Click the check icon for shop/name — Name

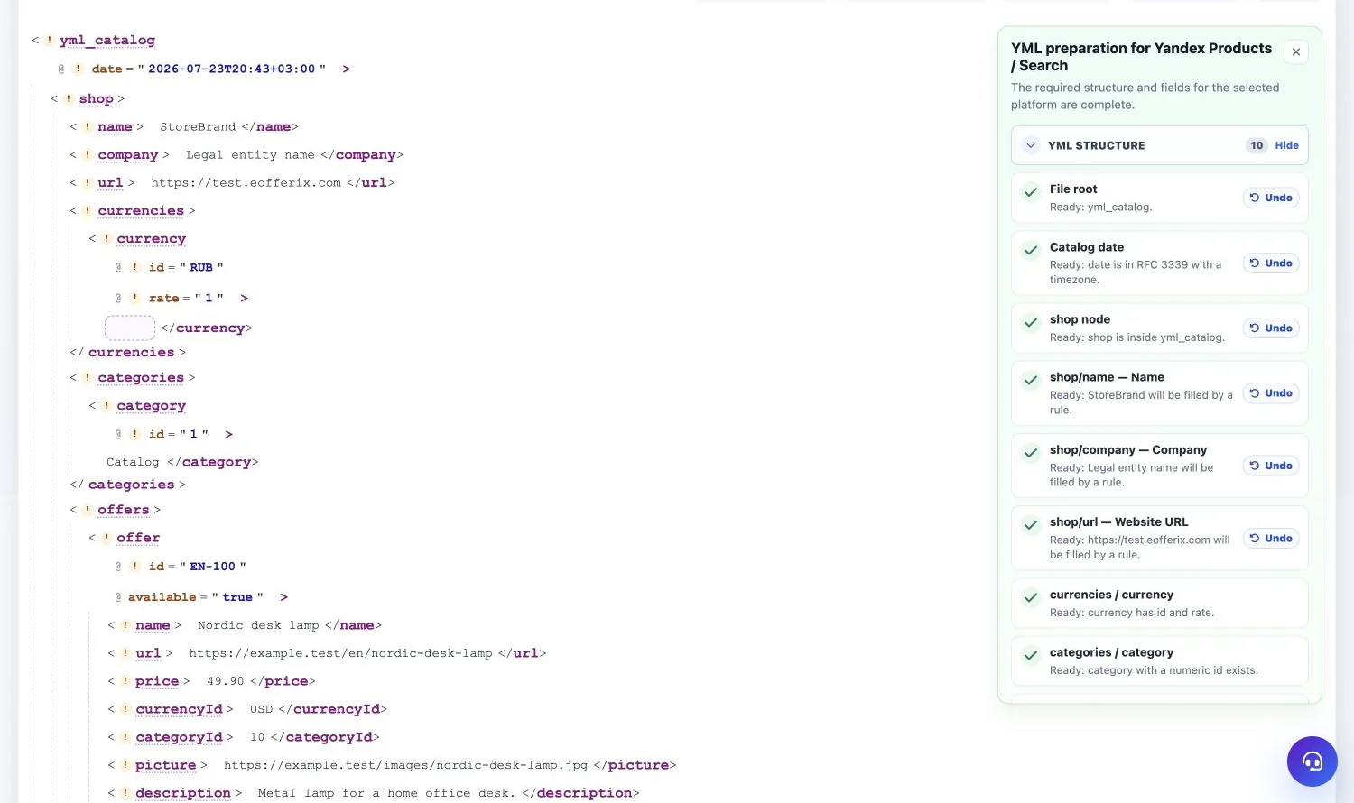1031,380
